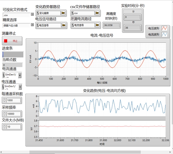Click the left arrow of horizontal scrollbar
The image size is (173, 154).
coord(1,152)
